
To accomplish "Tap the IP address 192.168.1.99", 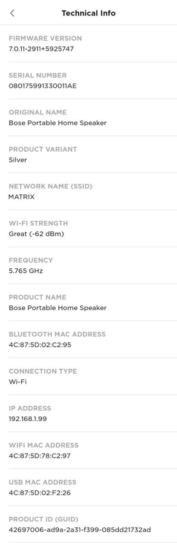I will [x=28, y=419].
